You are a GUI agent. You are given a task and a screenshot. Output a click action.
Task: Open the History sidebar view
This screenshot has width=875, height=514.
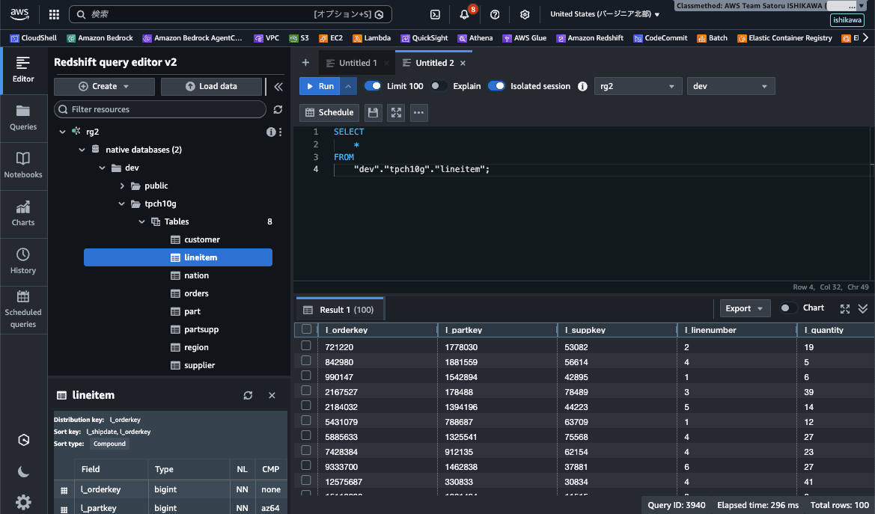click(x=23, y=262)
